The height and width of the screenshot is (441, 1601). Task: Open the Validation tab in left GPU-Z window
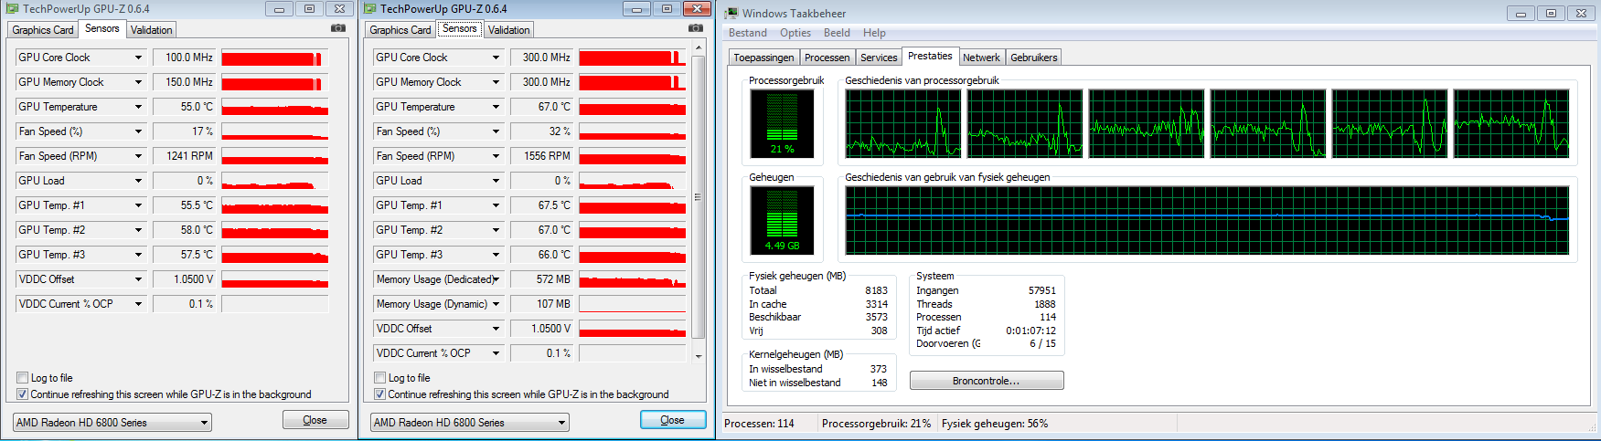(x=151, y=30)
